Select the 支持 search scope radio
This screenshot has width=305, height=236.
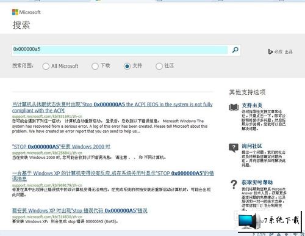(127, 66)
